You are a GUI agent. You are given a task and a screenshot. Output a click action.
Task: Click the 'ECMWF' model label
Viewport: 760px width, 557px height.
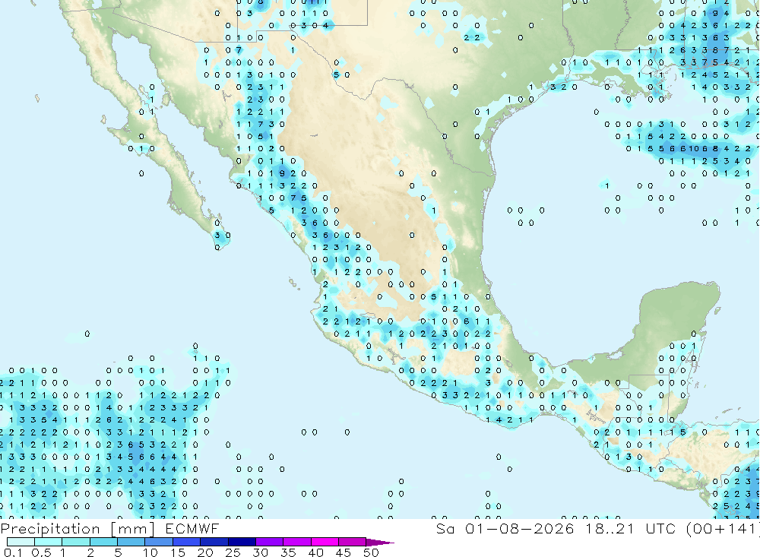(192, 528)
